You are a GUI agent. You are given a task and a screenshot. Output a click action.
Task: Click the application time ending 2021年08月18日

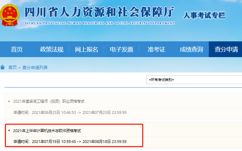70,142
